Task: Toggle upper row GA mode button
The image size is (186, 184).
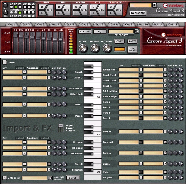Action: coord(11,7)
